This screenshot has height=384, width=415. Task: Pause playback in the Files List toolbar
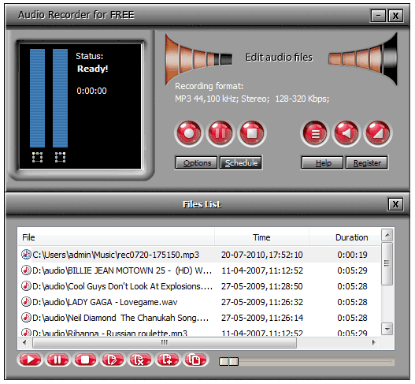(x=57, y=360)
